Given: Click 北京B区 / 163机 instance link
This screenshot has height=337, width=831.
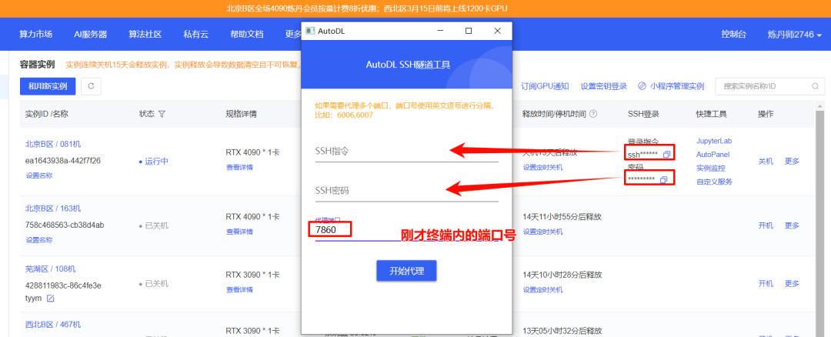Looking at the screenshot, I should coord(53,209).
